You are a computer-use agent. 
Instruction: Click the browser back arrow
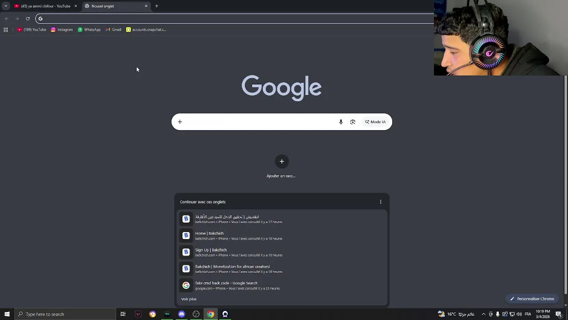(x=6, y=19)
